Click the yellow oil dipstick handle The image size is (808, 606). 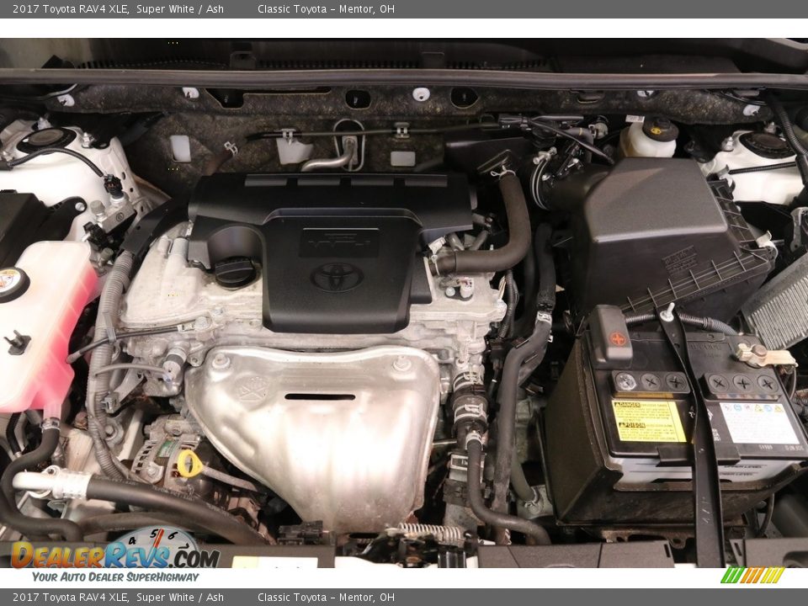pyautogui.click(x=189, y=463)
